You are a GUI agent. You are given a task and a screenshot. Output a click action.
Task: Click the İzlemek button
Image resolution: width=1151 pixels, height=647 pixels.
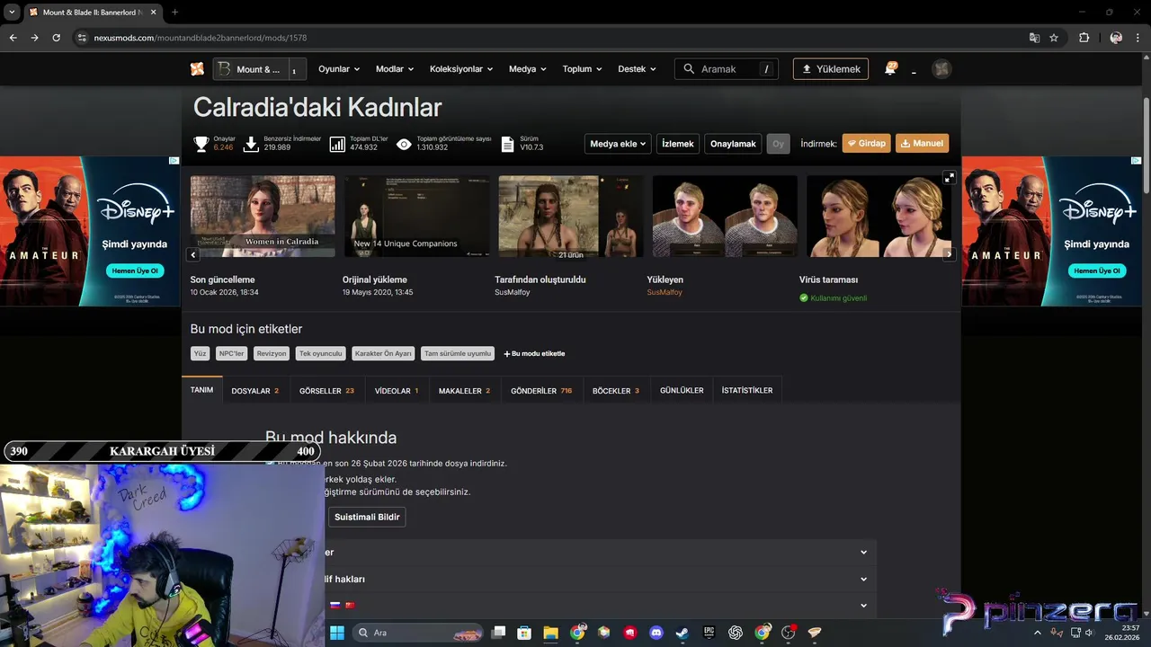[678, 144]
